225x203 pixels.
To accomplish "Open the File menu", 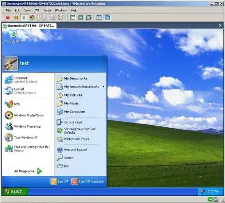I will coord(8,10).
